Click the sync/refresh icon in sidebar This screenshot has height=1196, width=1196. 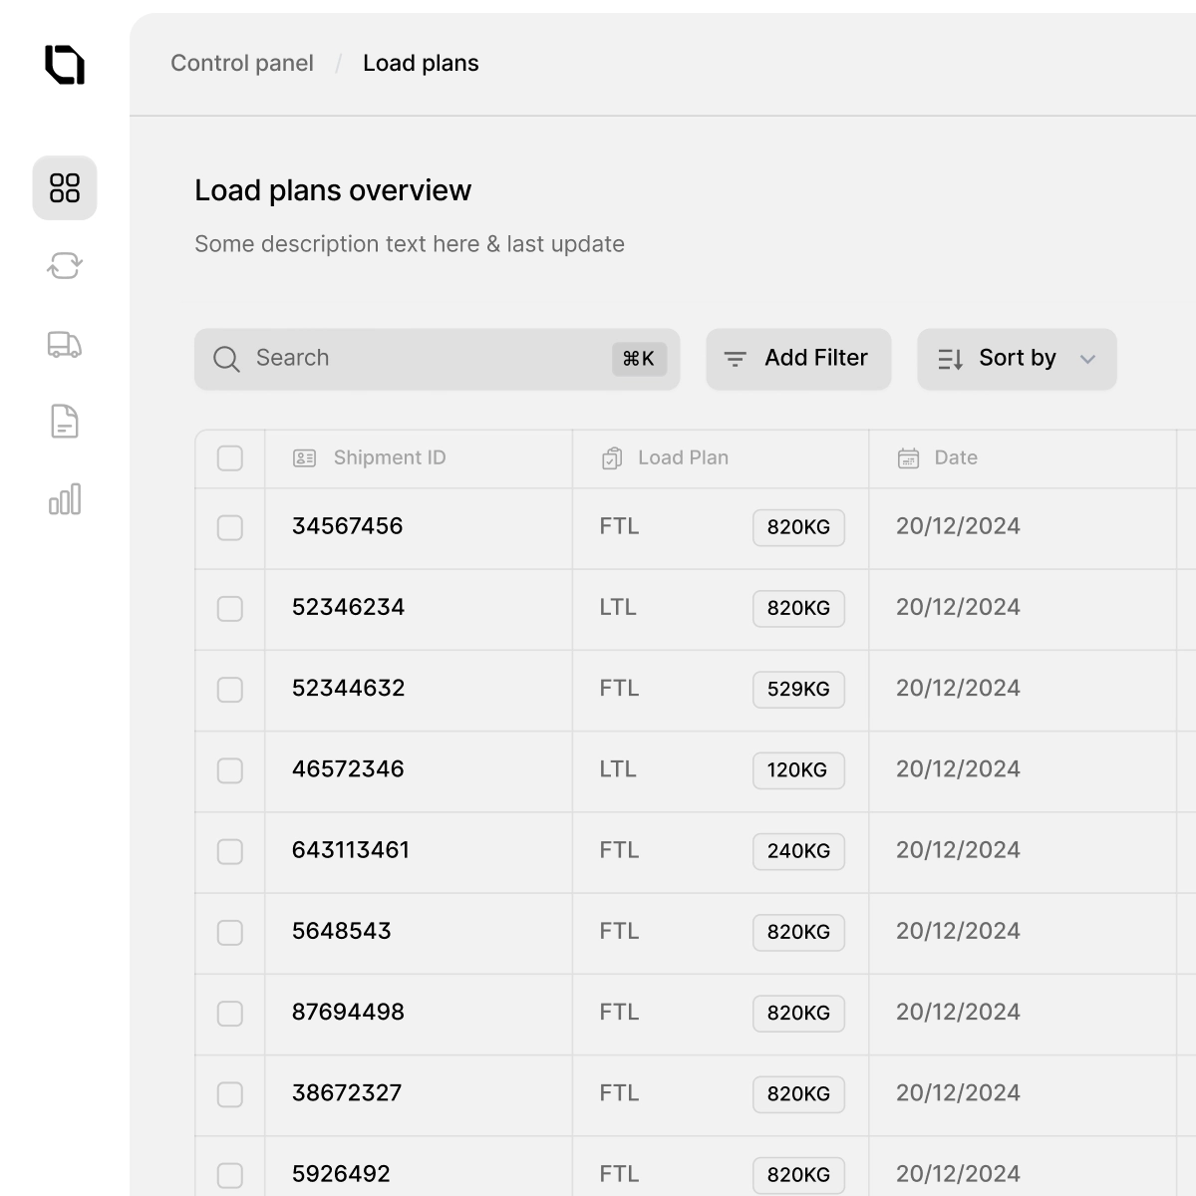click(x=65, y=266)
